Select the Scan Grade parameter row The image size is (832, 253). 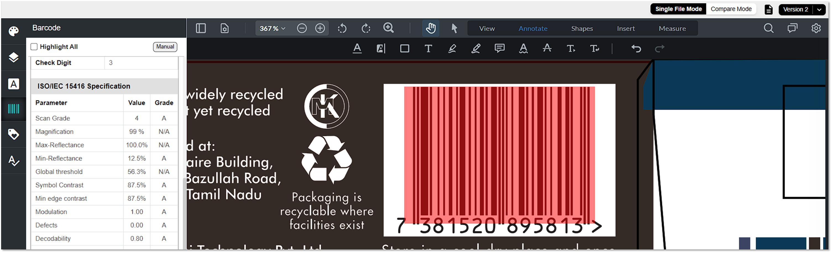click(x=105, y=118)
